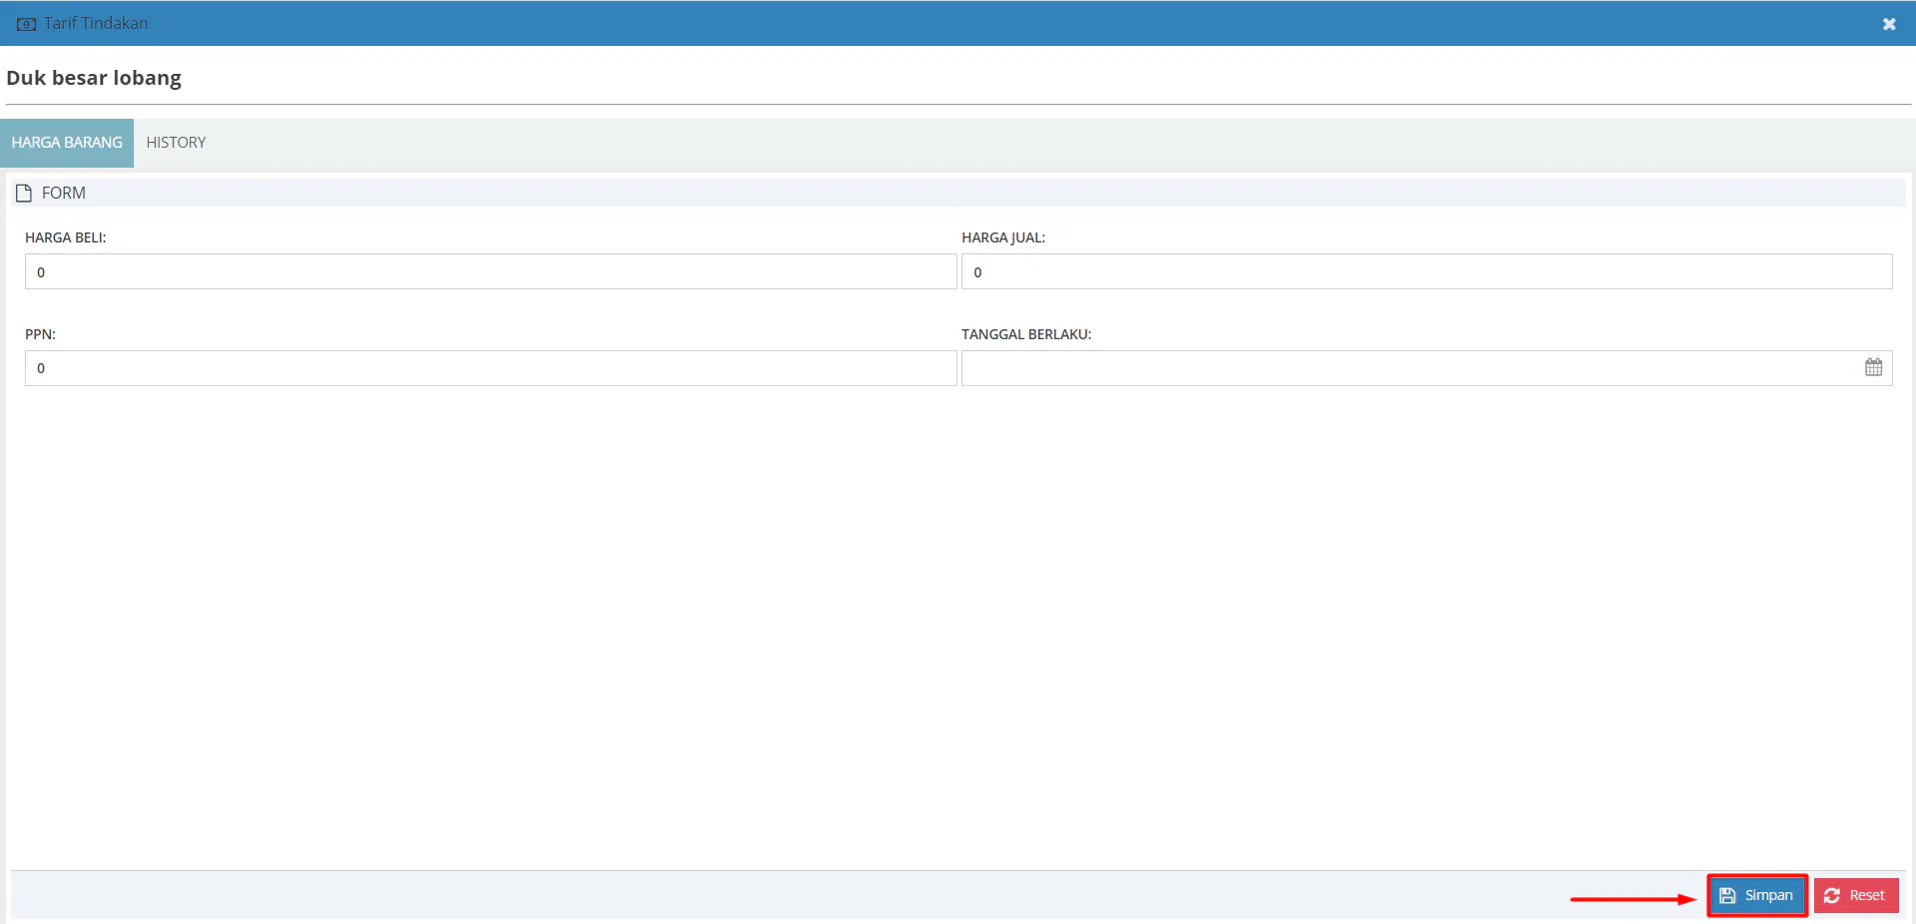
Task: Switch to the HISTORY tab
Action: pyautogui.click(x=176, y=143)
